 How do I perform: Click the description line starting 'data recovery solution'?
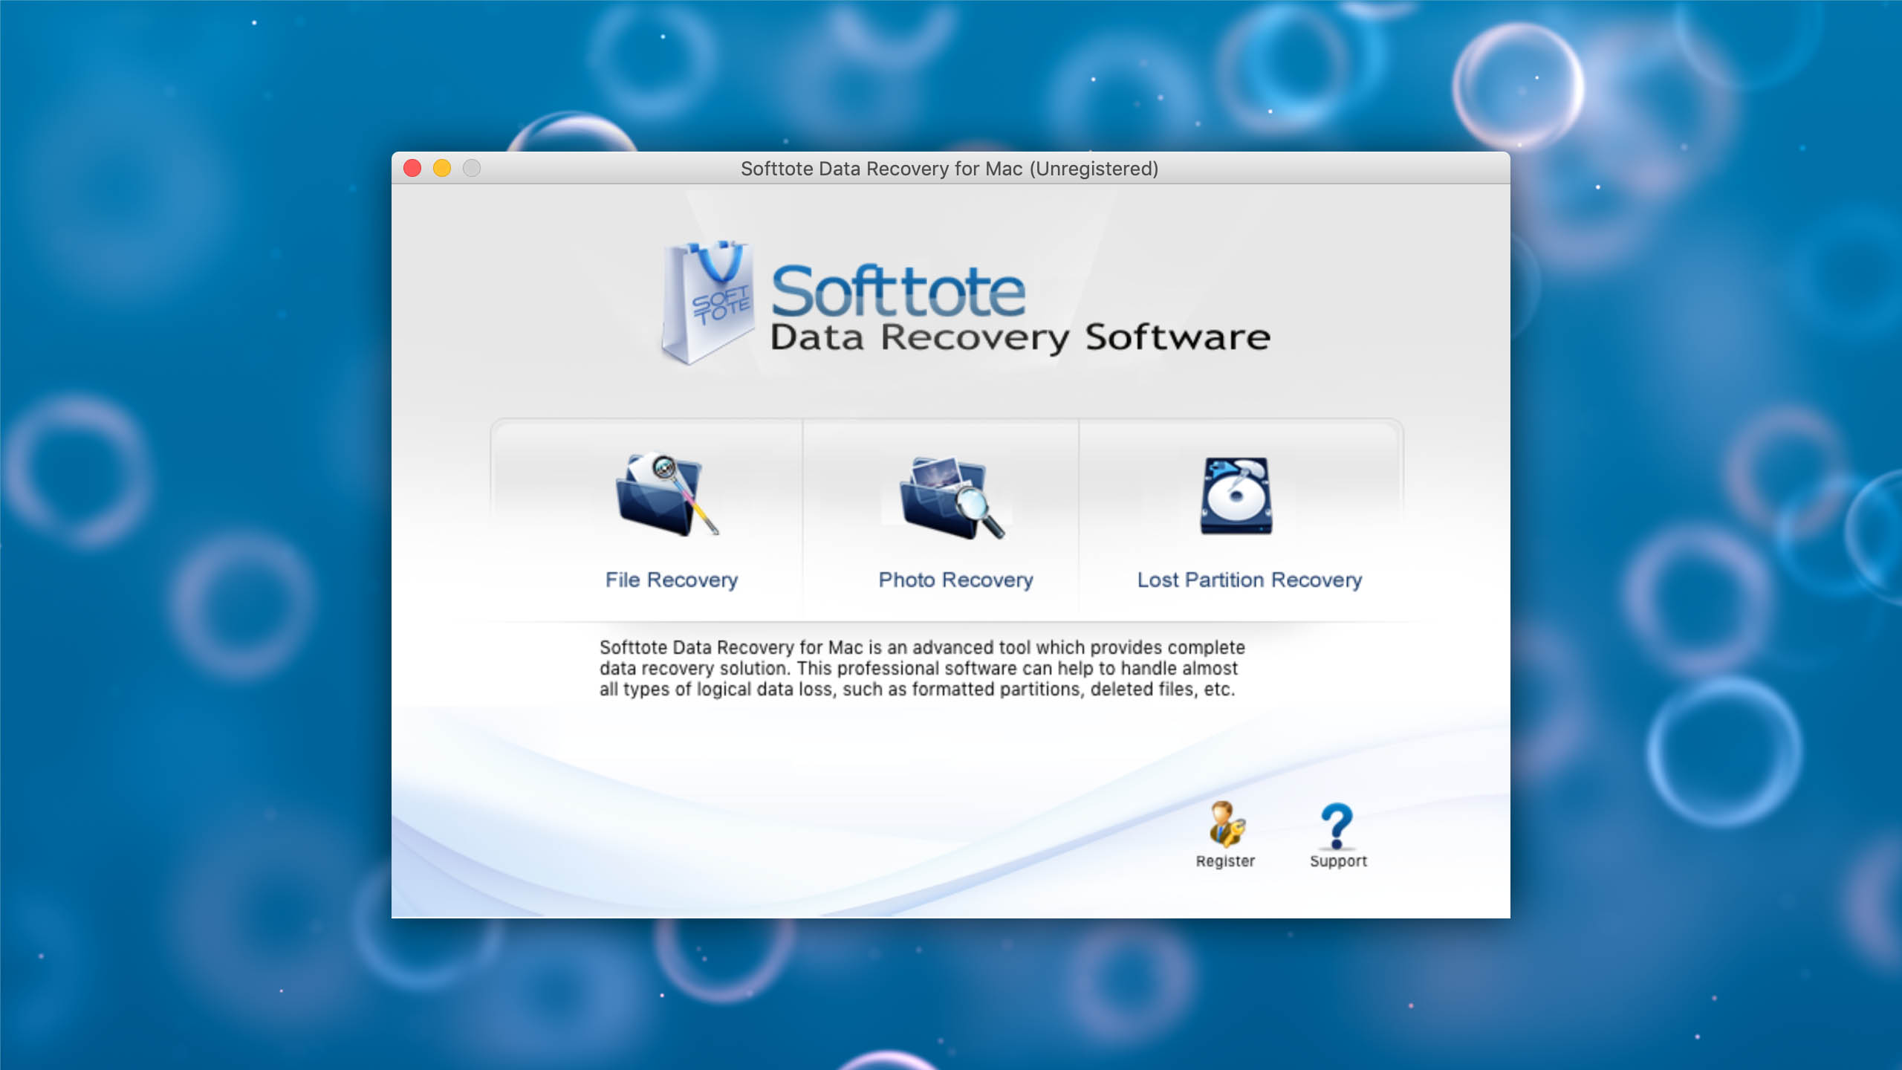click(918, 668)
